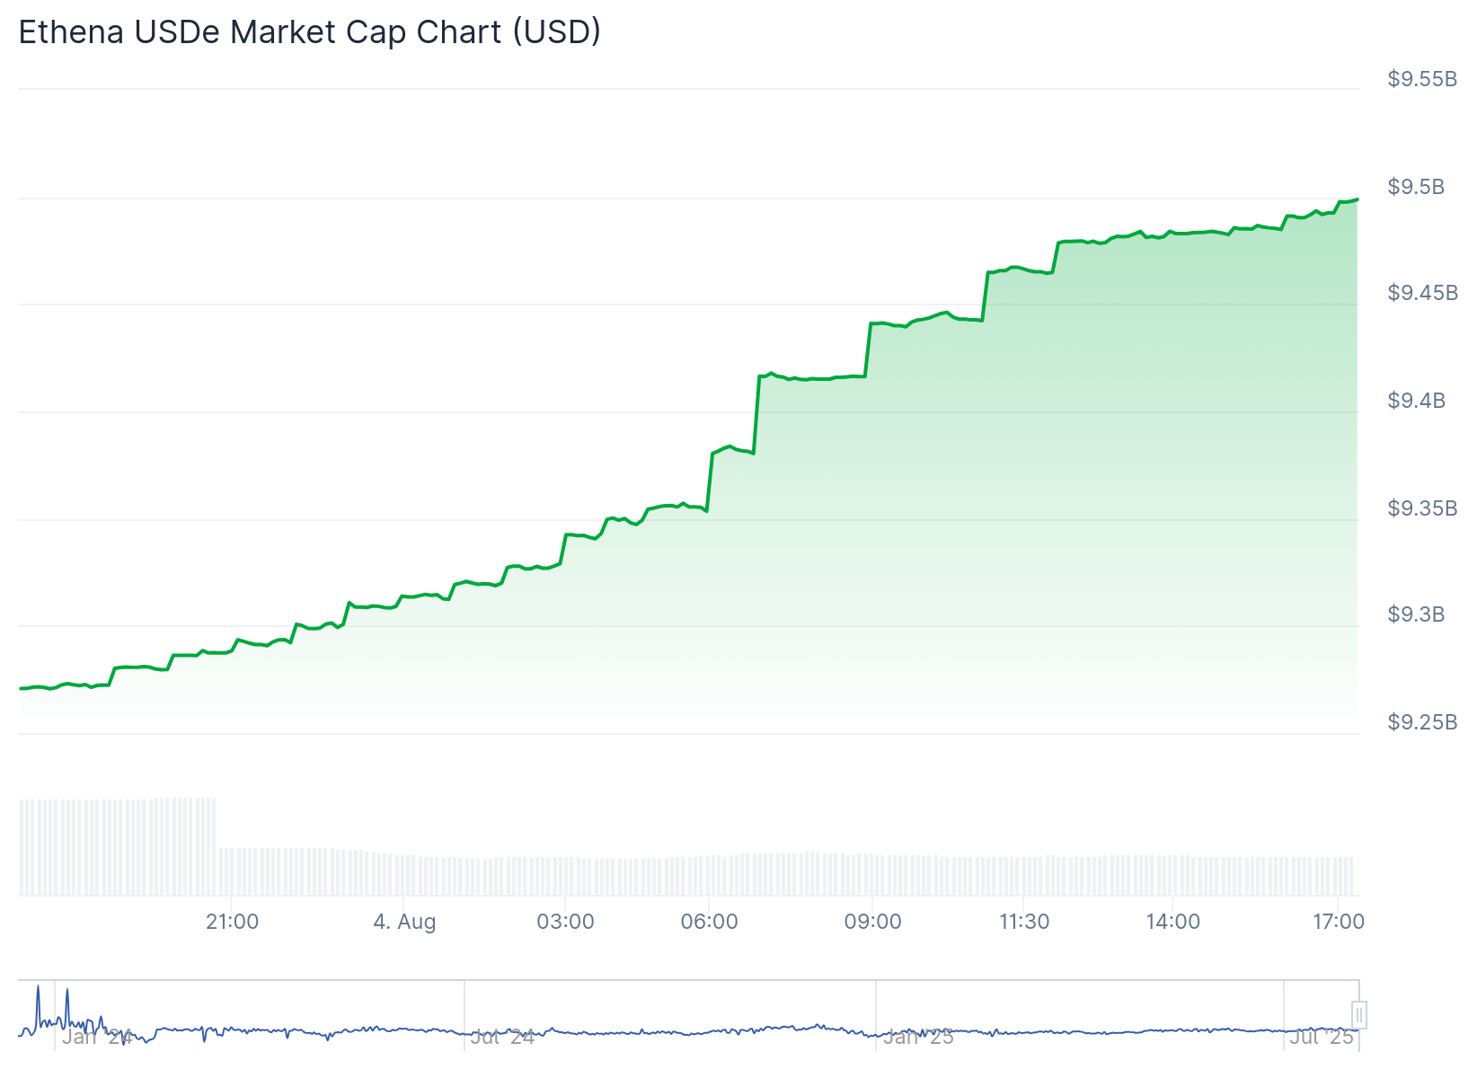This screenshot has width=1477, height=1078.
Task: Click the Jul '25 label in navigator
Action: coord(1322,1037)
